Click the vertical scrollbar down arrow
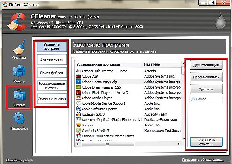The height and width of the screenshot is (164, 232). 184,139
